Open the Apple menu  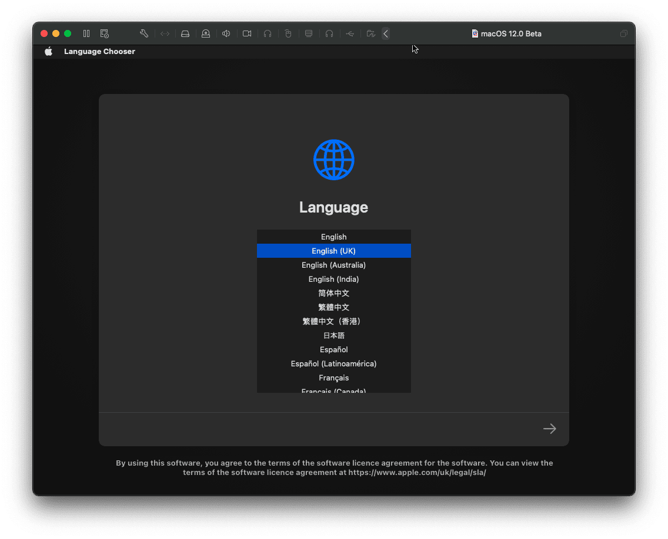tap(49, 52)
